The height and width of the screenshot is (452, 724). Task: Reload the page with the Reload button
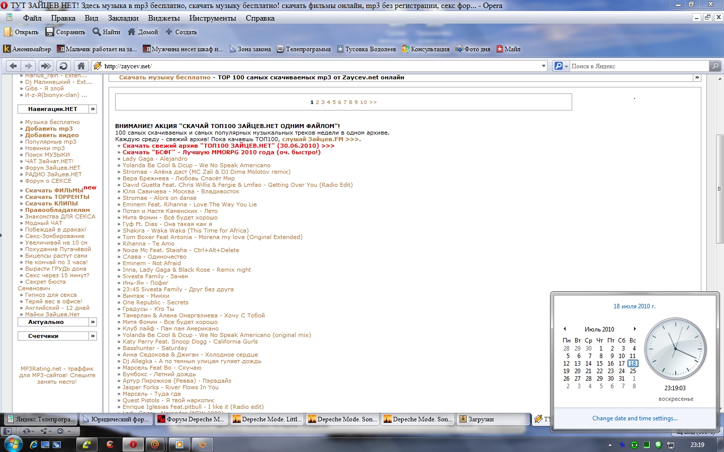click(63, 66)
